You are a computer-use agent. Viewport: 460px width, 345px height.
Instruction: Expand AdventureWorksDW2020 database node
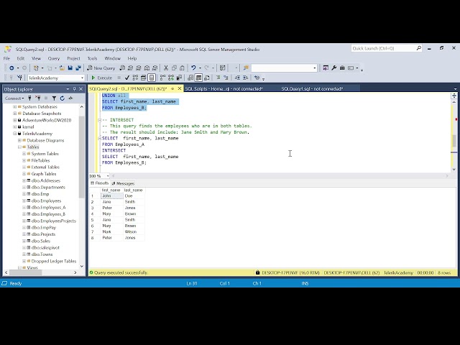point(14,120)
